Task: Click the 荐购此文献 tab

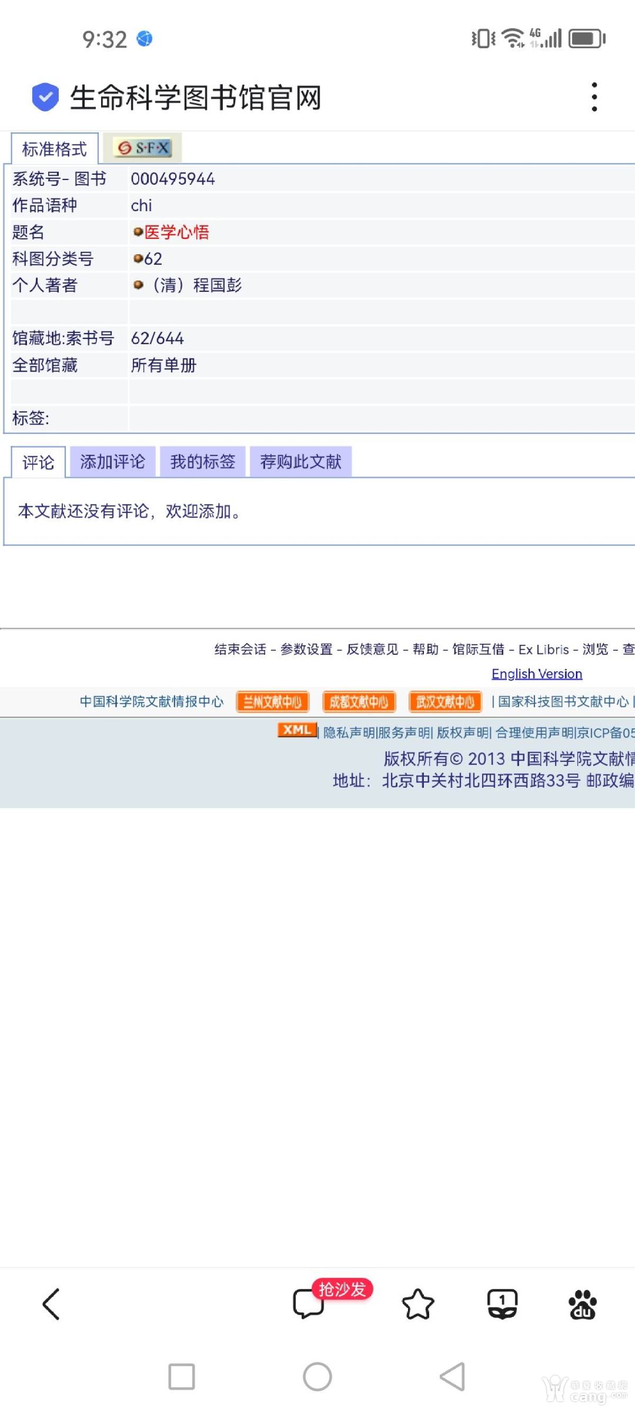Action: coord(300,462)
